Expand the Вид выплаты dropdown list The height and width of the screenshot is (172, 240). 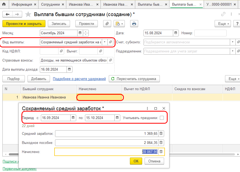pyautogui.click(x=105, y=42)
